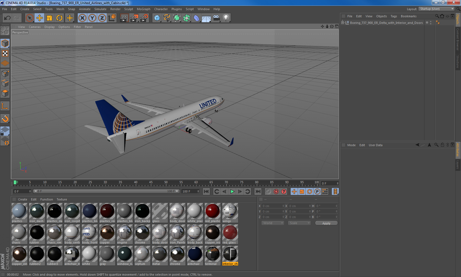Select the interior_ch material thumbnail
The image size is (461, 277).
[230, 256]
